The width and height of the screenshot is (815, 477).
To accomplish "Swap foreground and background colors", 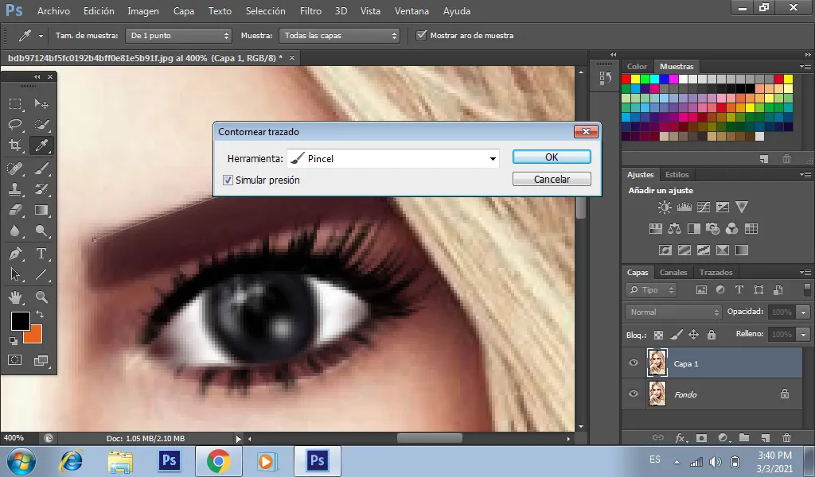I will (x=40, y=314).
